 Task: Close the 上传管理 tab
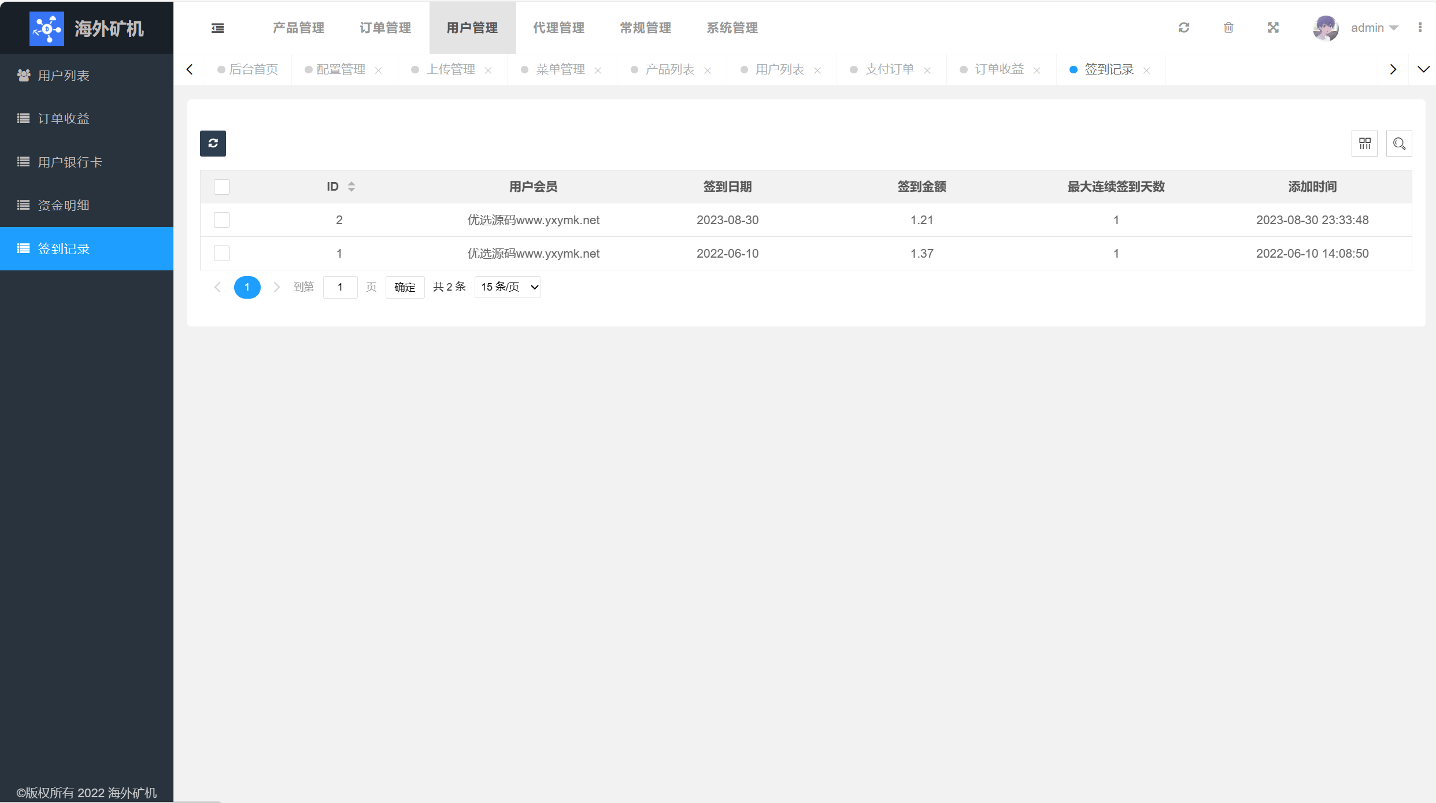488,70
